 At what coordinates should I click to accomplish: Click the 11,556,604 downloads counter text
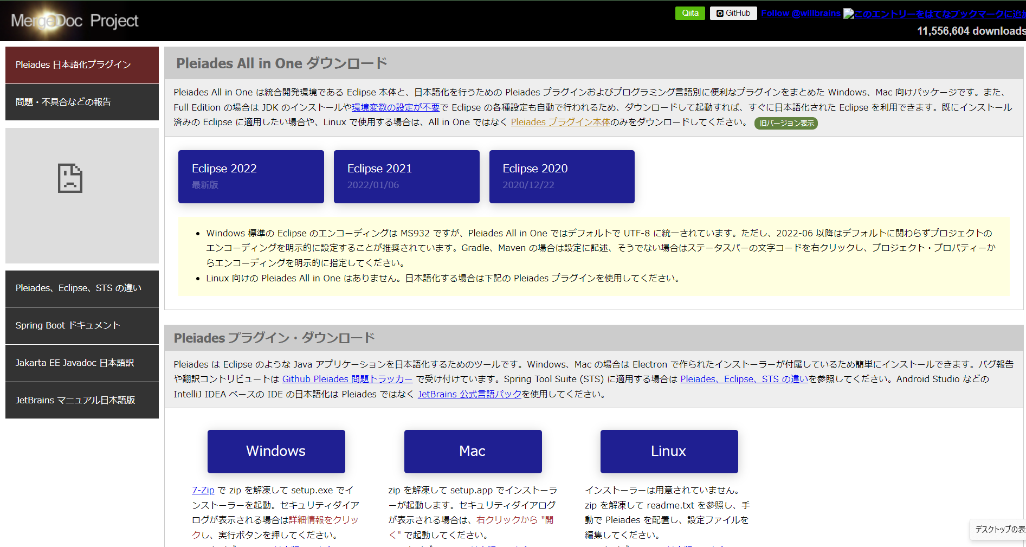pos(971,31)
